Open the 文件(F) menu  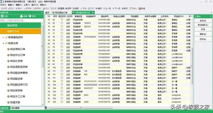3,5
